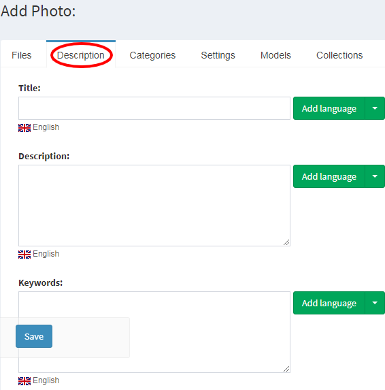
Task: Go to the Settings tab
Action: tap(218, 55)
